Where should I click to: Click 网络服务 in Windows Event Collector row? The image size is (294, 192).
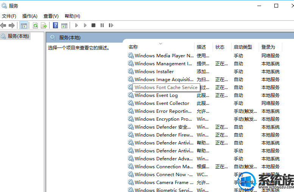tap(271, 103)
